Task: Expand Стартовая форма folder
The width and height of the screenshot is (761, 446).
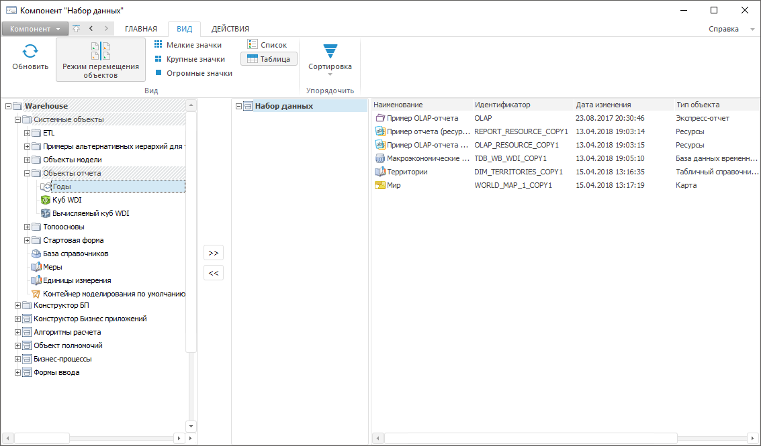Action: [27, 241]
